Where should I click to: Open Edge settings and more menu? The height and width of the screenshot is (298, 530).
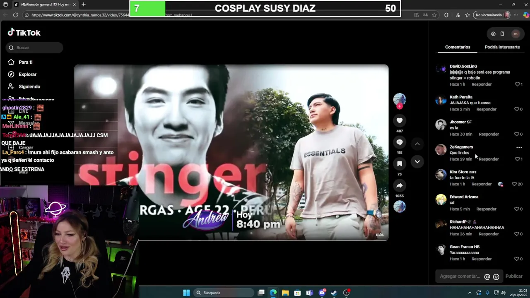(516, 15)
